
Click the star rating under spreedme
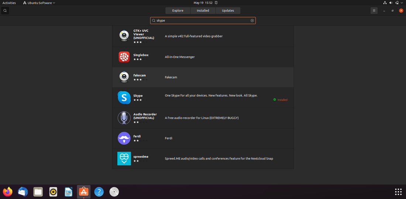(141, 161)
